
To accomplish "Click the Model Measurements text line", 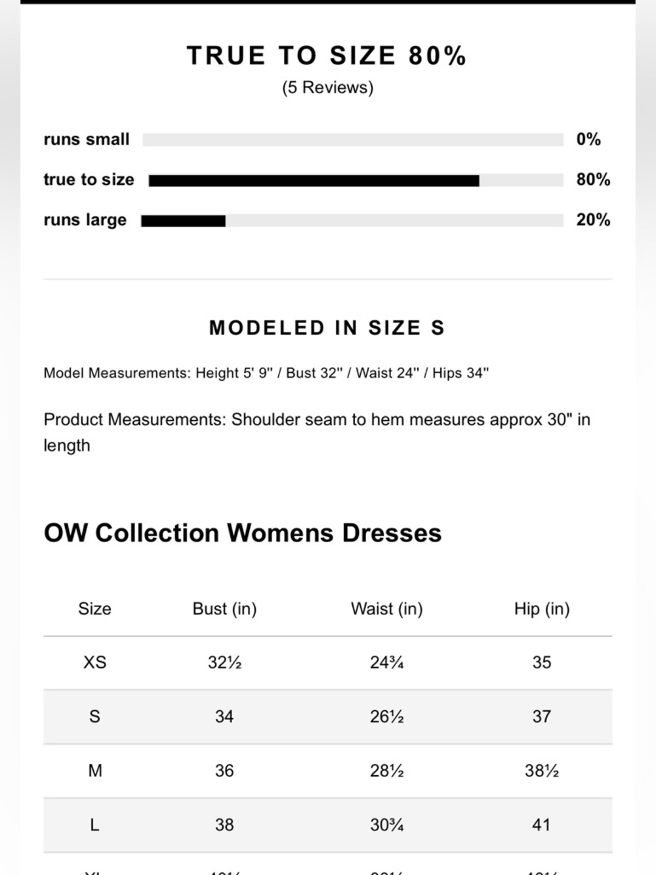I will pyautogui.click(x=266, y=373).
